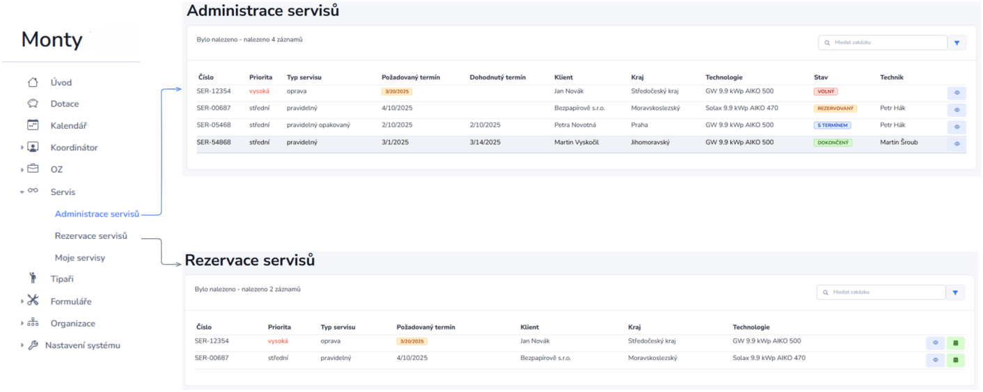This screenshot has height=392, width=983.
Task: Click the Organizace hierarchy icon
Action: [33, 323]
